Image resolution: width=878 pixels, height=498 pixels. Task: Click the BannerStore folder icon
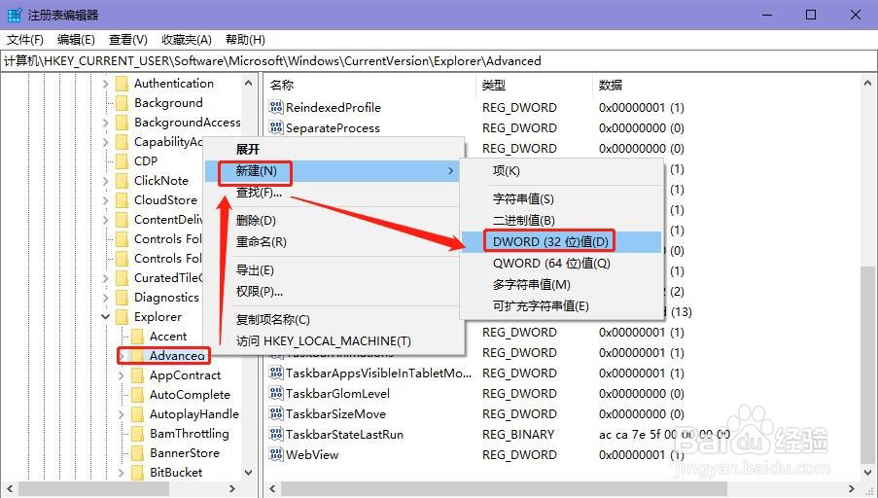[137, 453]
